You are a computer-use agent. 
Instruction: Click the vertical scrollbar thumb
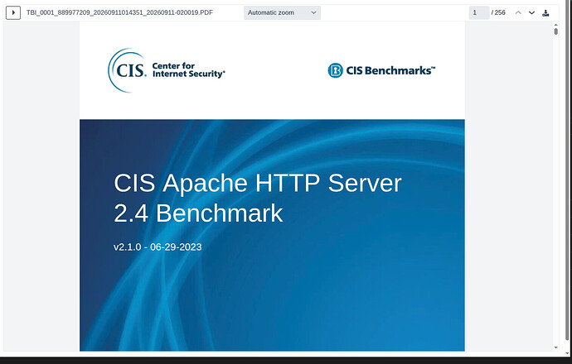(x=555, y=31)
